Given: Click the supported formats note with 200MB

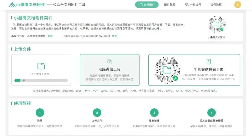Looking at the screenshot, I should point(125,91).
